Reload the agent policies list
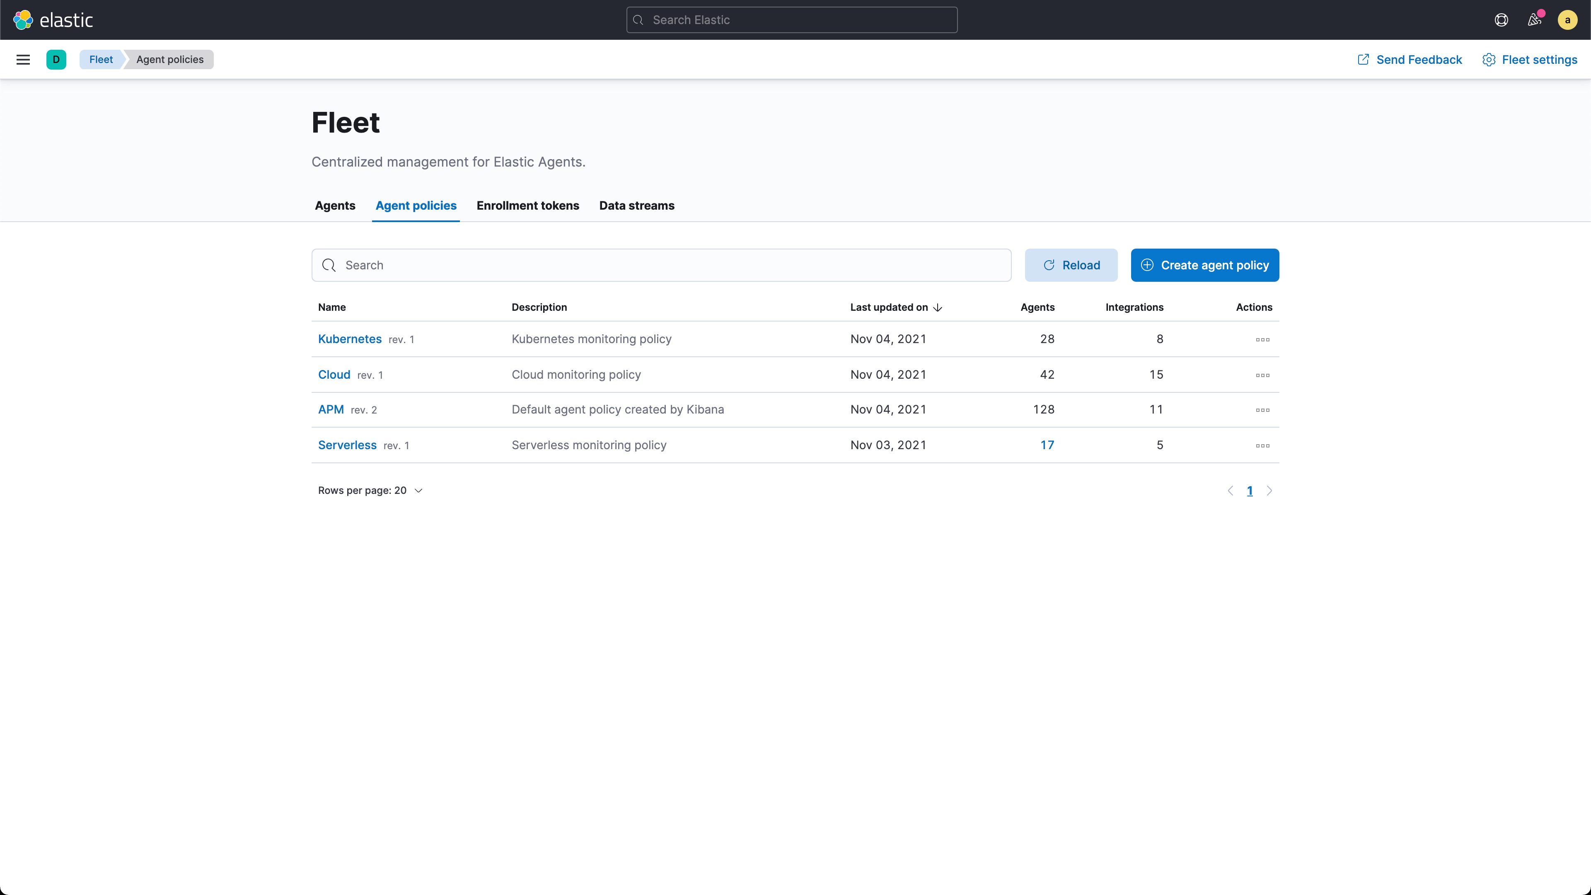This screenshot has width=1591, height=895. click(1071, 265)
